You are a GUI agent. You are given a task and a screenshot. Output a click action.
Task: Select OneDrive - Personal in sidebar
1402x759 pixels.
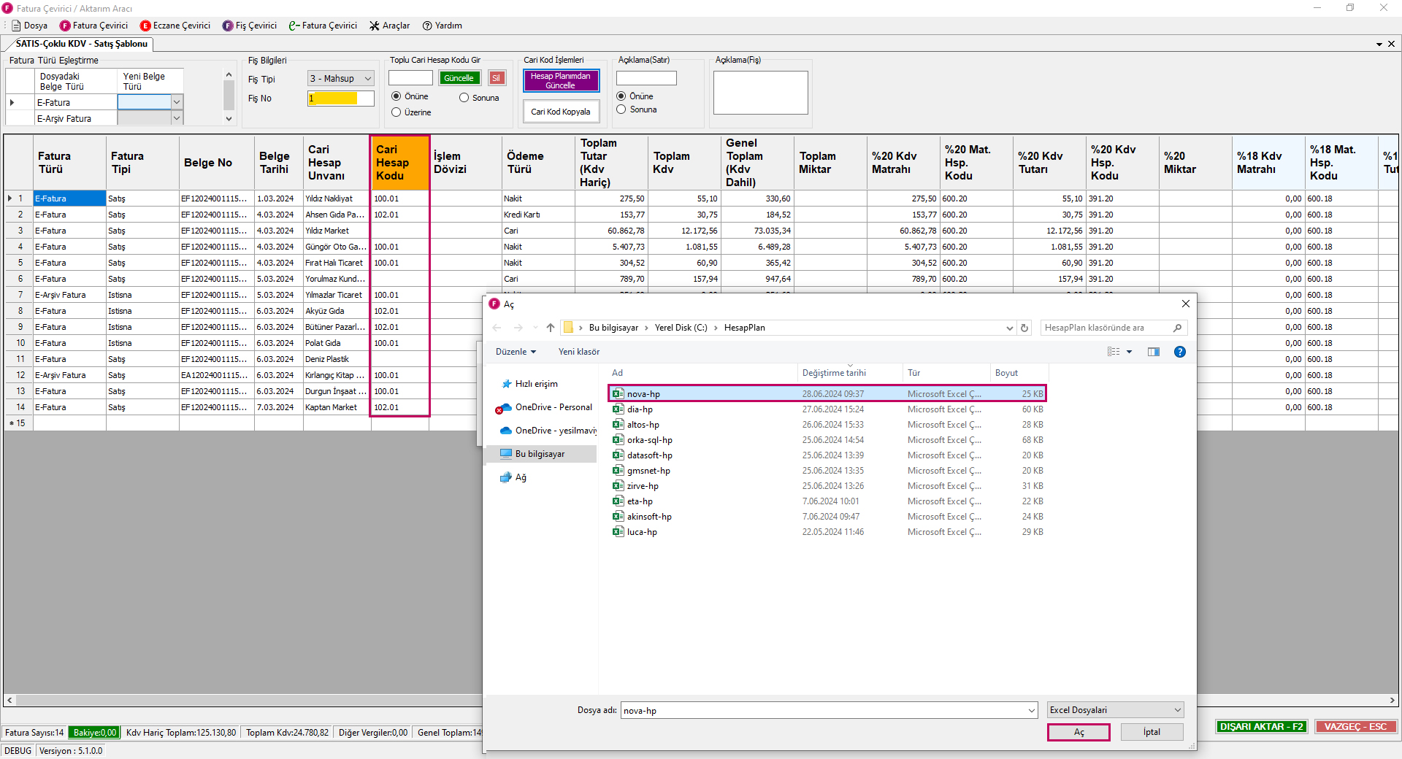click(553, 407)
